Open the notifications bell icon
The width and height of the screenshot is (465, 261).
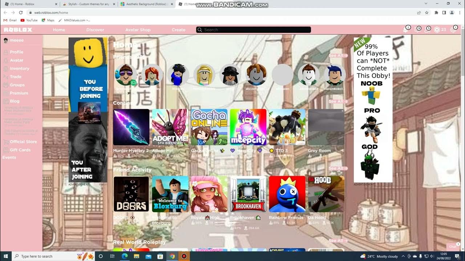pos(405,30)
